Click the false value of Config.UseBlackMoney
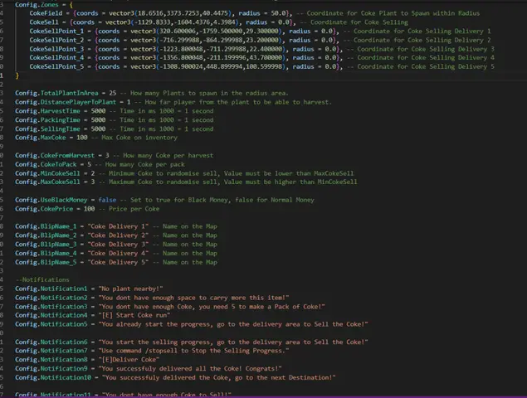Image resolution: width=527 pixels, height=398 pixels. click(107, 200)
